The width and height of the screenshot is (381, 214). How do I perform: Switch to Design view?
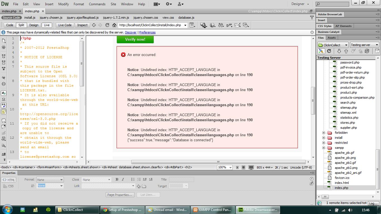(x=34, y=25)
